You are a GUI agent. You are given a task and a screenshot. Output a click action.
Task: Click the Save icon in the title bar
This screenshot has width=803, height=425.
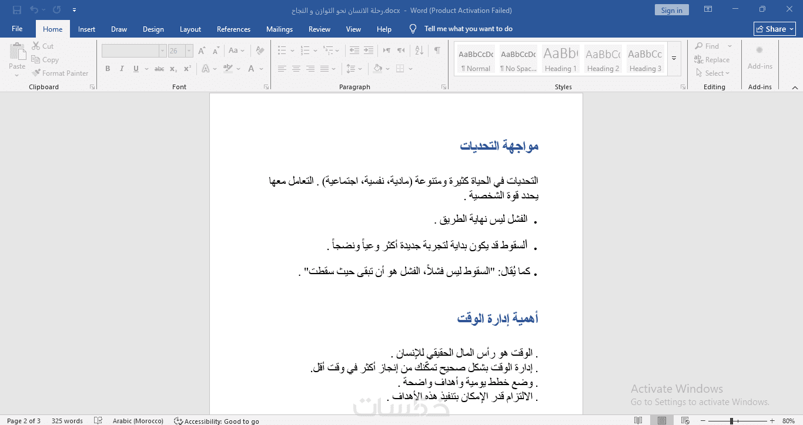coord(16,10)
